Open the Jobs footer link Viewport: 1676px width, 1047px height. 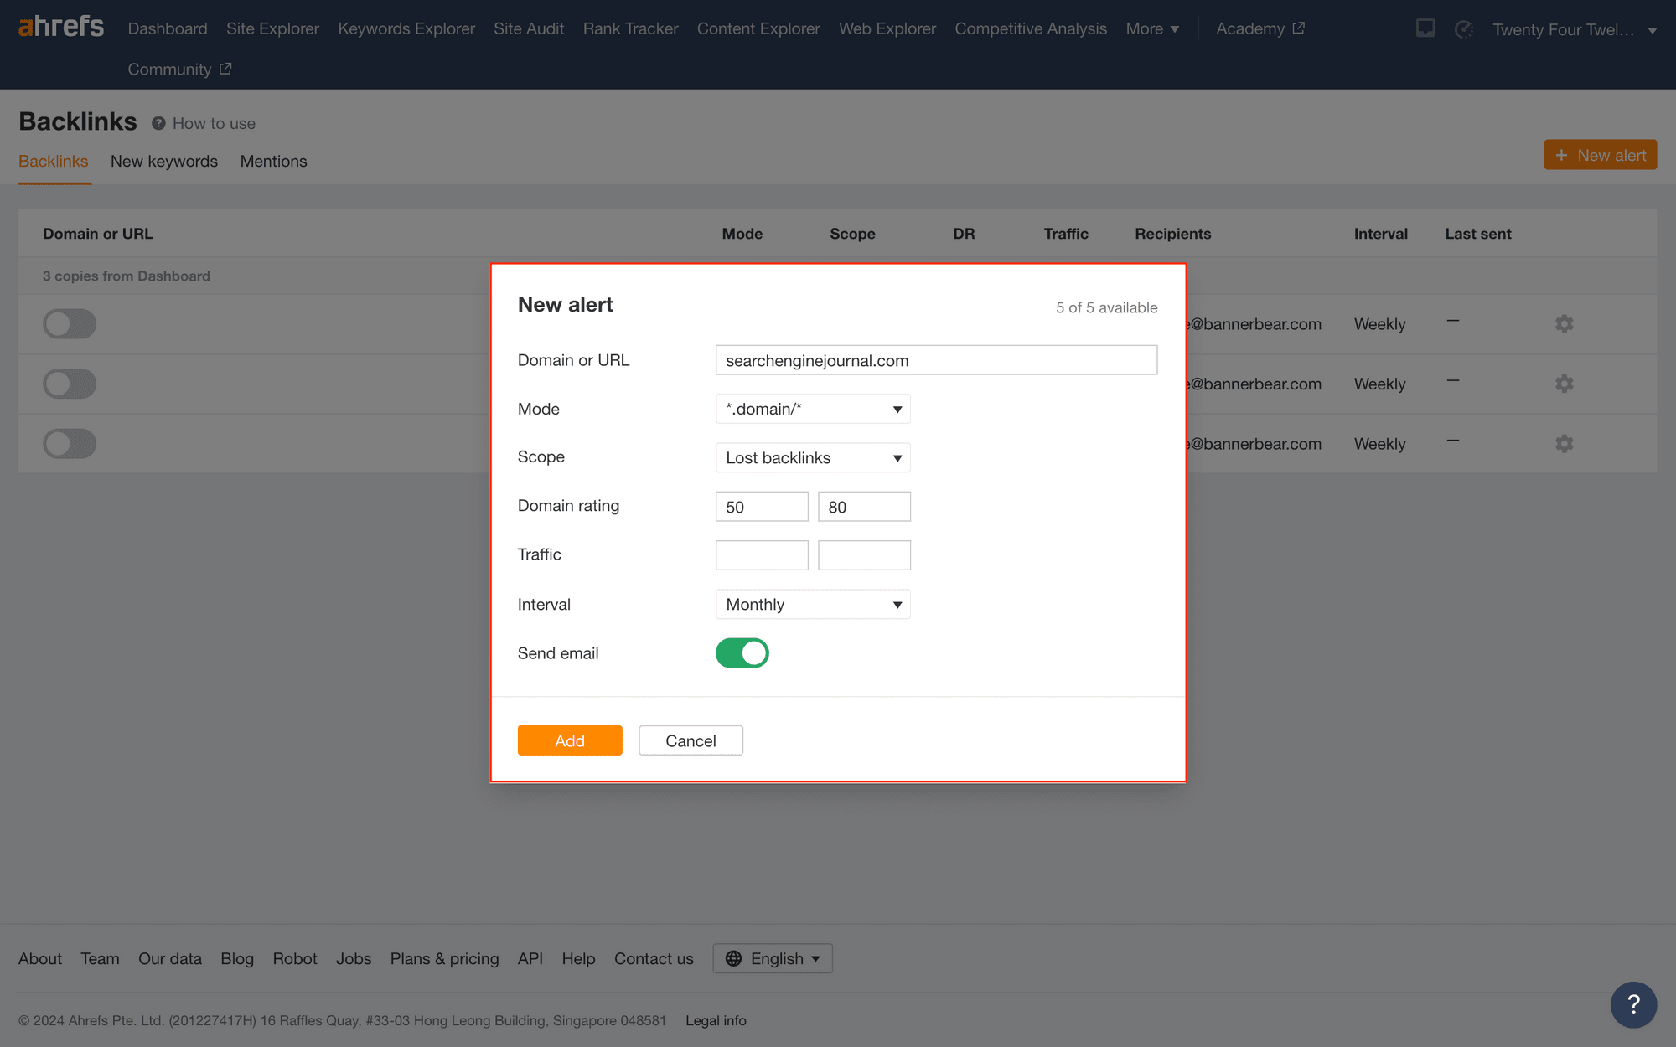(x=354, y=958)
